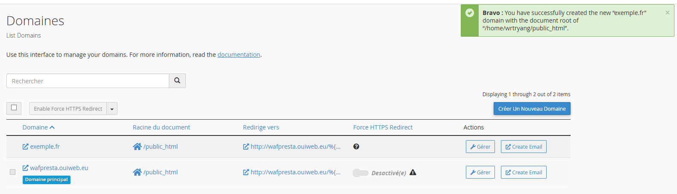The width and height of the screenshot is (677, 194).
Task: Expand the Enable Force HTTPS Redirect dropdown arrow
Action: (112, 109)
